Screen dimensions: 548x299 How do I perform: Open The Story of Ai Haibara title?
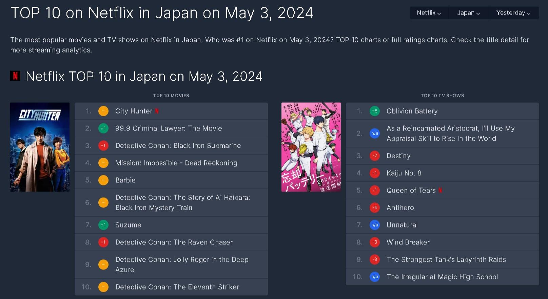click(x=182, y=203)
